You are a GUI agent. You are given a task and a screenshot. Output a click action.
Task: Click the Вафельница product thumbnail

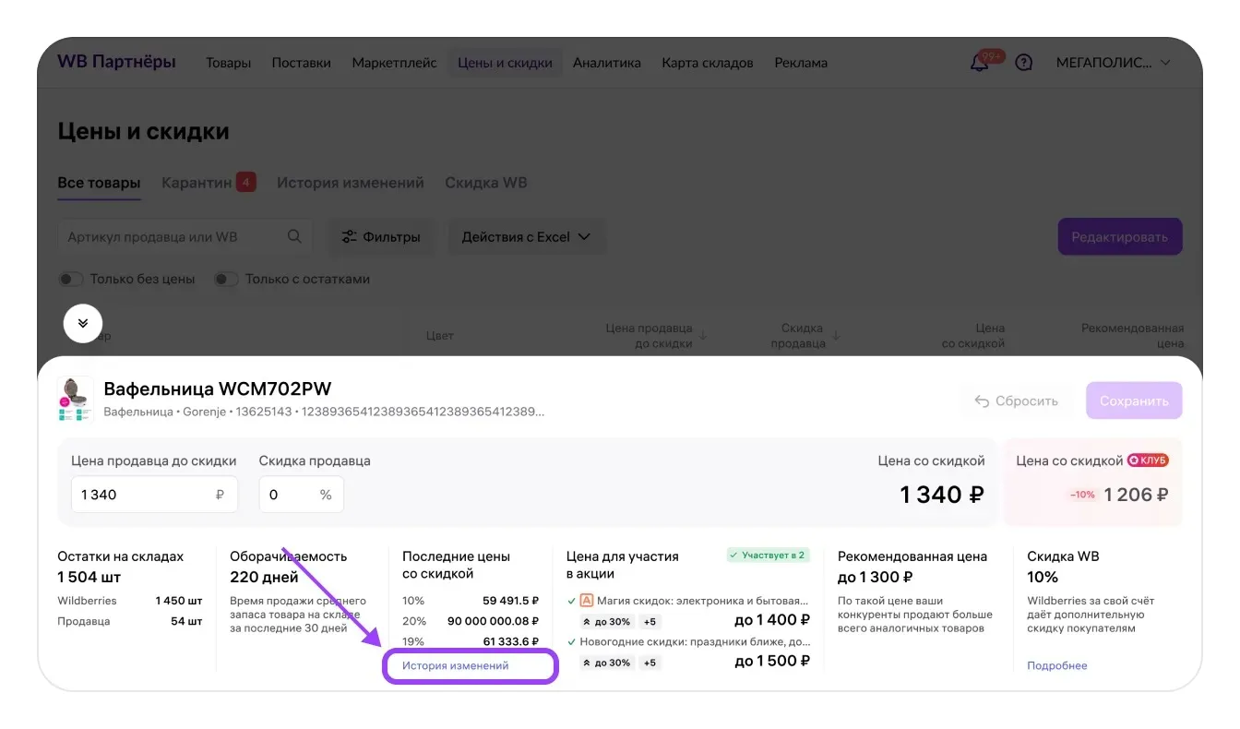(76, 400)
